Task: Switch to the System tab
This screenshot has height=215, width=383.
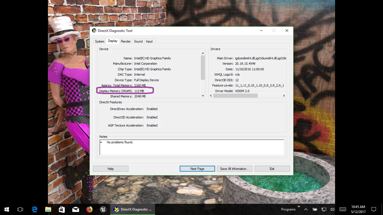Action: coord(100,41)
